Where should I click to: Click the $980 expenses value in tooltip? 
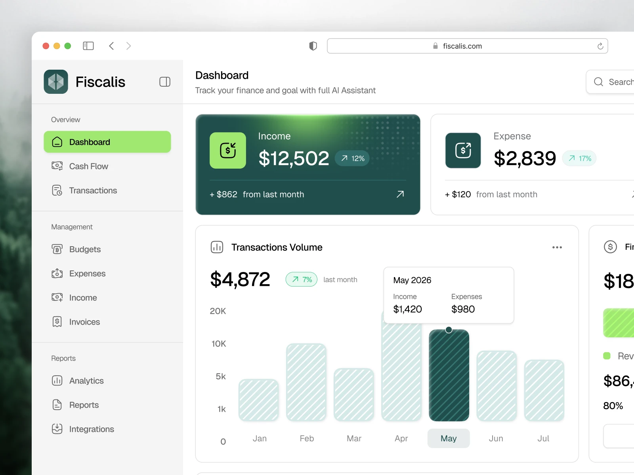463,309
